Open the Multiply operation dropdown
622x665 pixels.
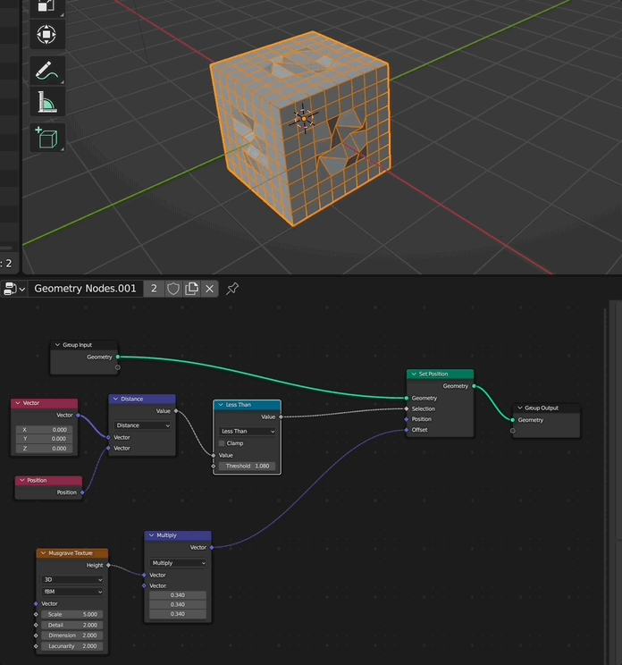178,563
